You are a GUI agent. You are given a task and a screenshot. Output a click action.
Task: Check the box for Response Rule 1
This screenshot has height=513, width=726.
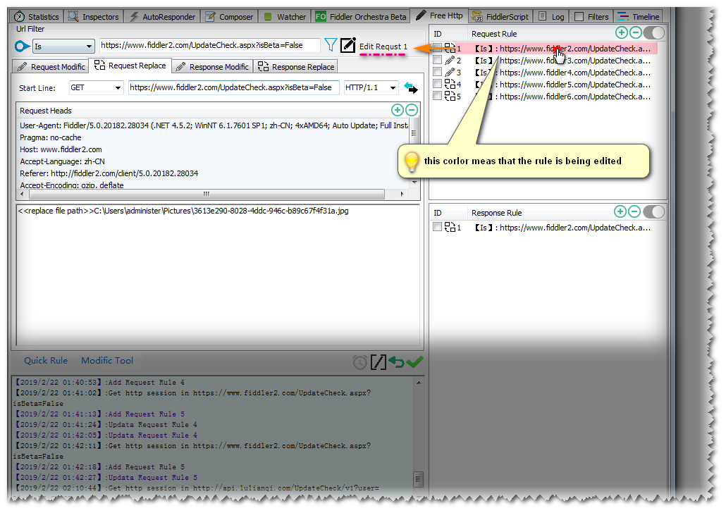click(437, 227)
